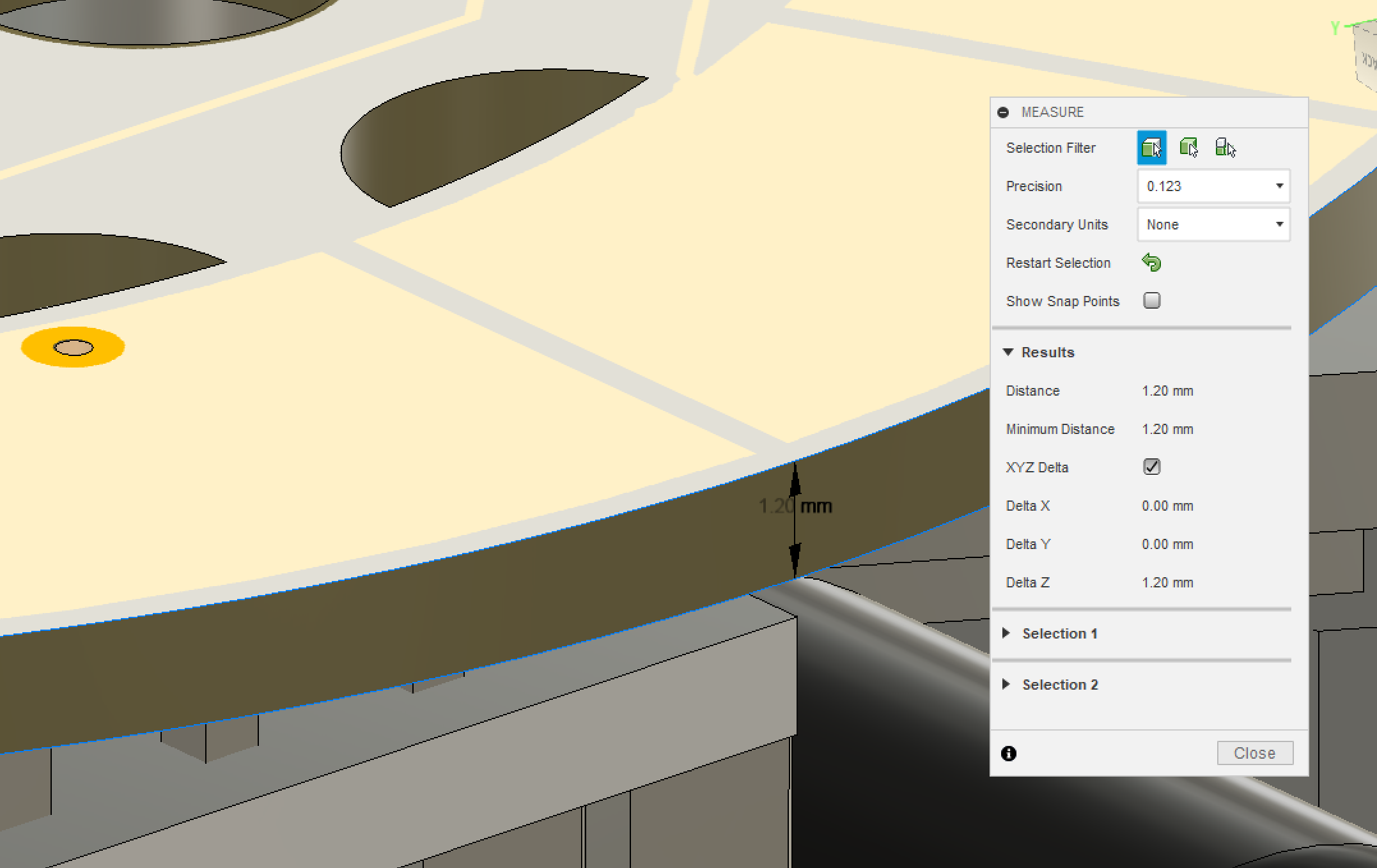1377x868 pixels.
Task: Expand the Selection 1 section
Action: (1006, 633)
